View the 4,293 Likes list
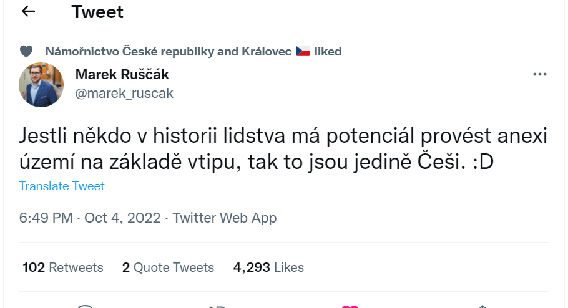This screenshot has width=568, height=308. pos(268,267)
